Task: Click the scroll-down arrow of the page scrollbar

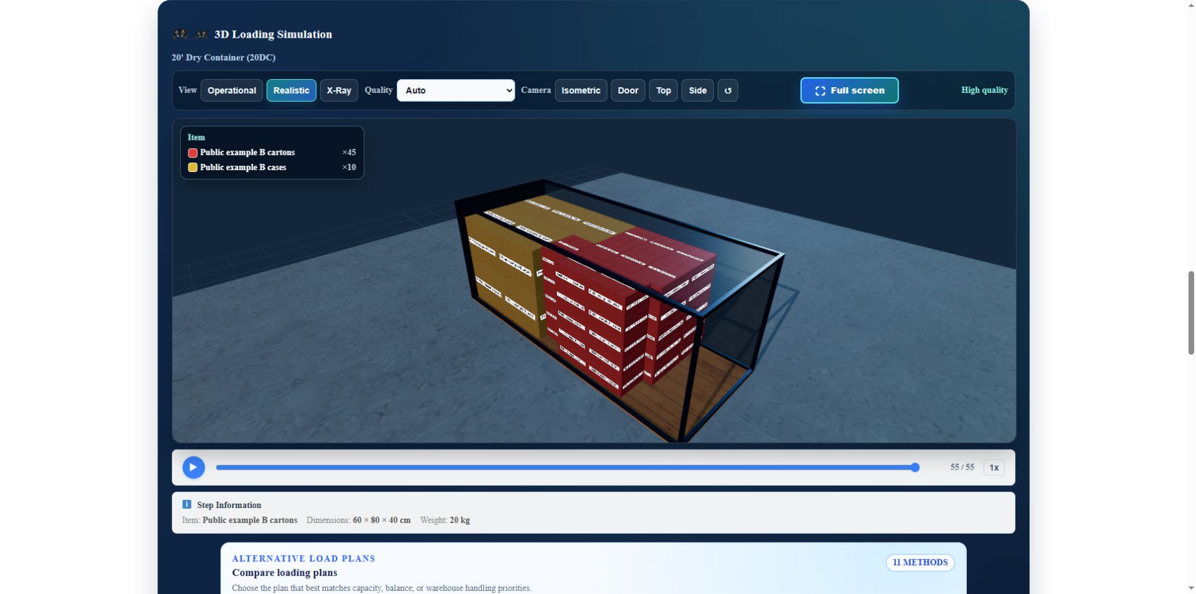Action: tap(1191, 588)
